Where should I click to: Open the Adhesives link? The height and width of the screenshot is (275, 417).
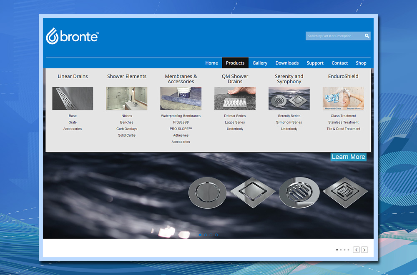click(181, 135)
